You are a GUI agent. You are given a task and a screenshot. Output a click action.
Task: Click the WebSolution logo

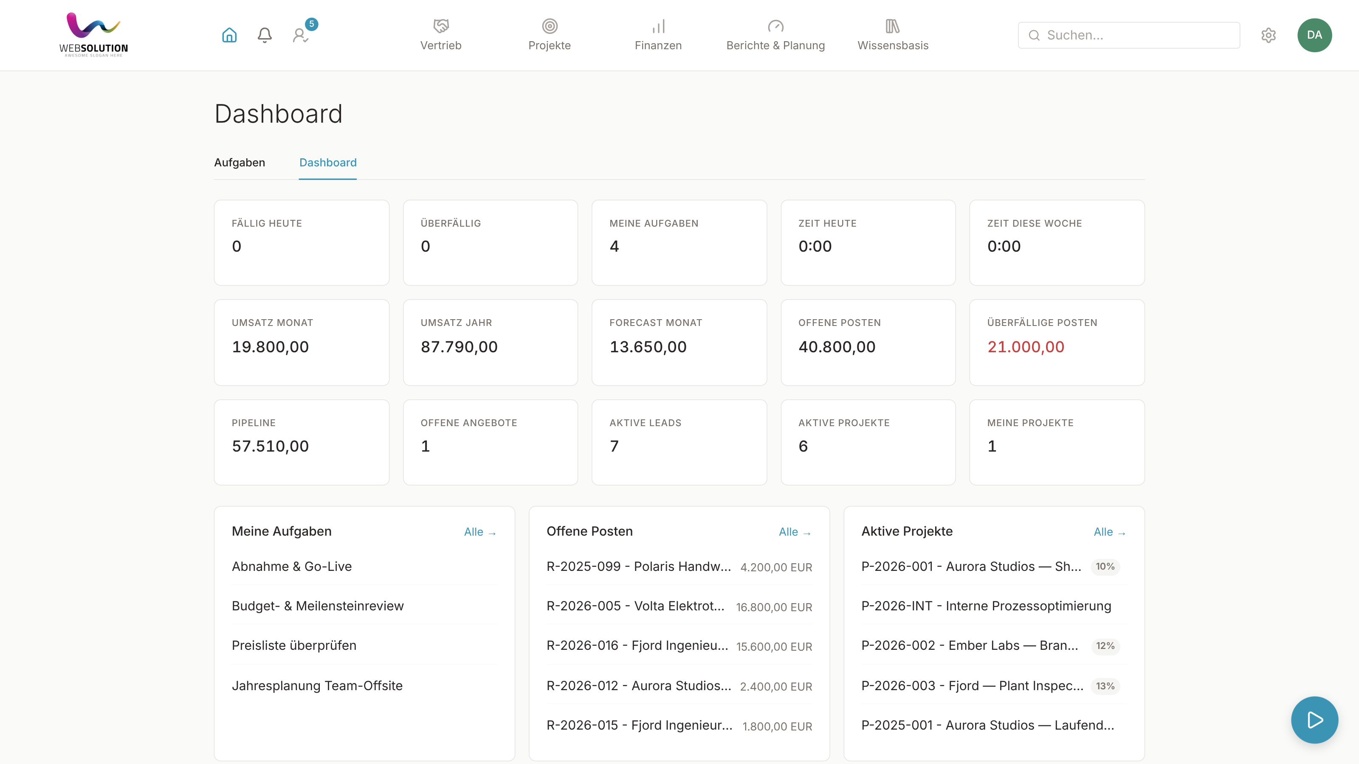(94, 35)
